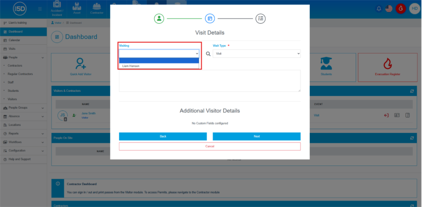Open the Accident / Incident module
422x207 pixels.
[57, 8]
